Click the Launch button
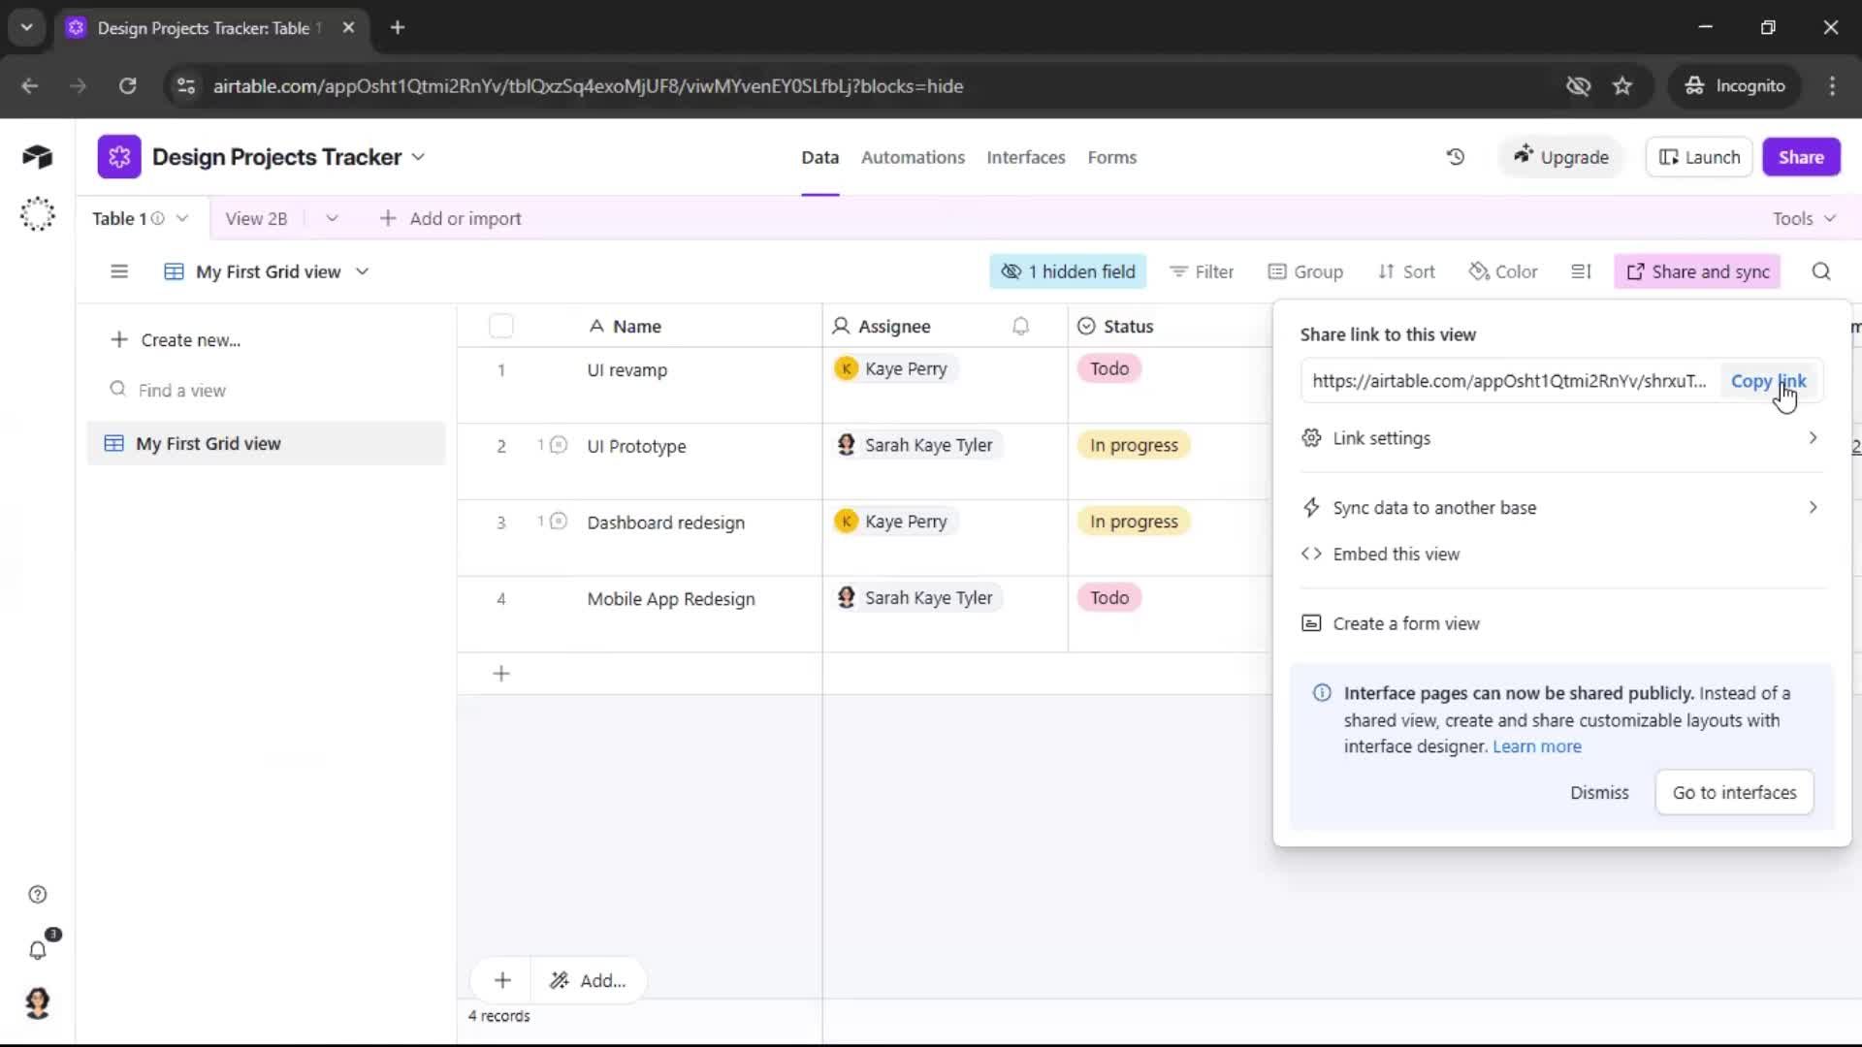1862x1047 pixels. [x=1699, y=157]
